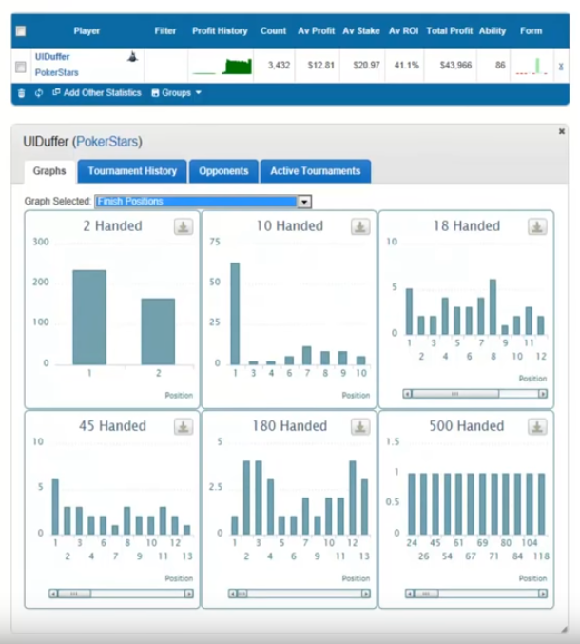Click the 500 Handed scrollbar right arrow
Screen dimensions: 580x644
(543, 594)
